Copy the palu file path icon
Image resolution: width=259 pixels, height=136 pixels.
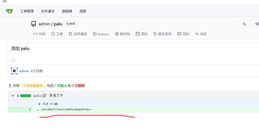point(45,96)
